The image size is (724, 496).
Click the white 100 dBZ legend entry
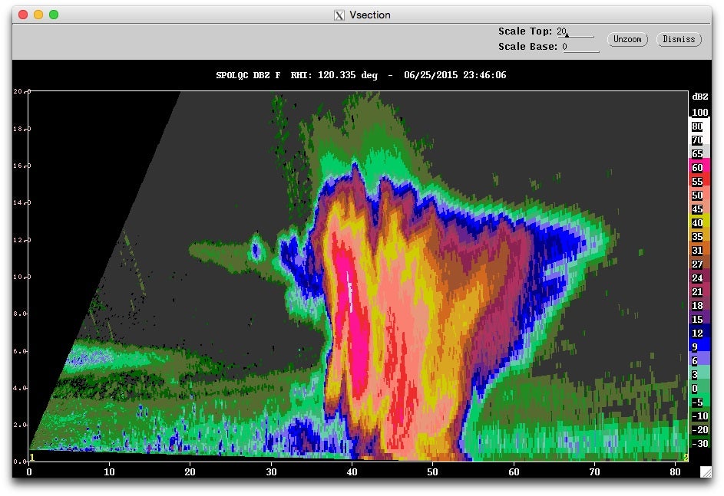(699, 113)
